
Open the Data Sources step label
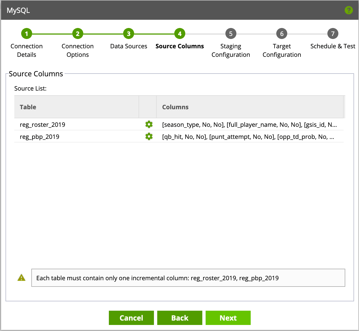(x=129, y=46)
